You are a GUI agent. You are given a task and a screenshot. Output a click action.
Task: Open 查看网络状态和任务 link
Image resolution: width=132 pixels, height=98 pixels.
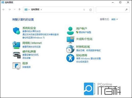(31, 47)
